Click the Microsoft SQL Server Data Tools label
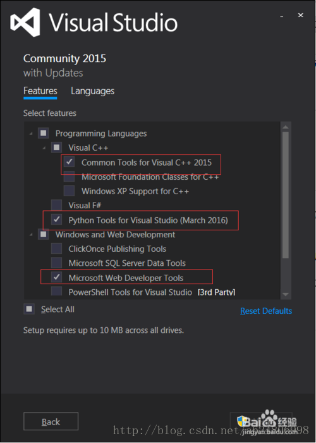Viewport: 316px width, 443px height. 127,263
